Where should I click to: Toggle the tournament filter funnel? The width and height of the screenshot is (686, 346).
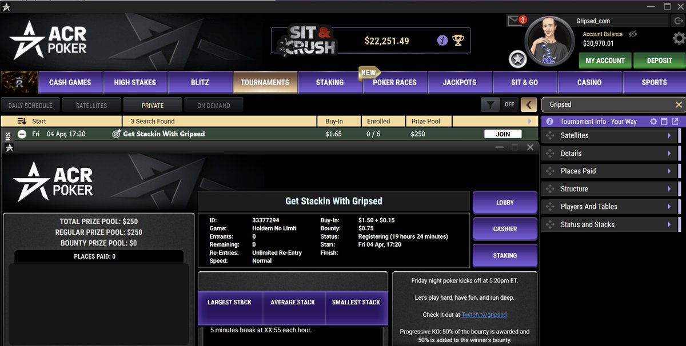click(x=490, y=105)
